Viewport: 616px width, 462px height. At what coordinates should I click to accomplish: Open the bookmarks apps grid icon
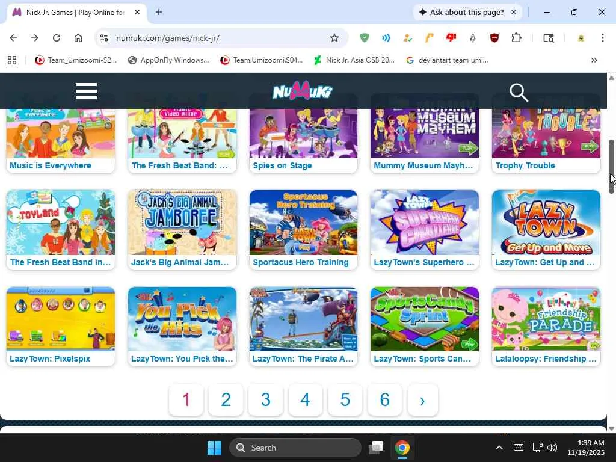tap(12, 60)
